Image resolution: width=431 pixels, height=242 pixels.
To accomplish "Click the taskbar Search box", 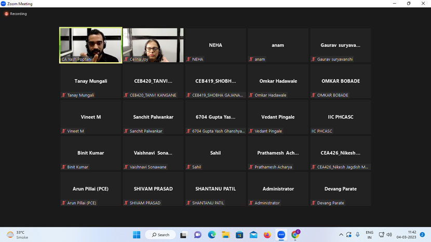I will point(160,235).
